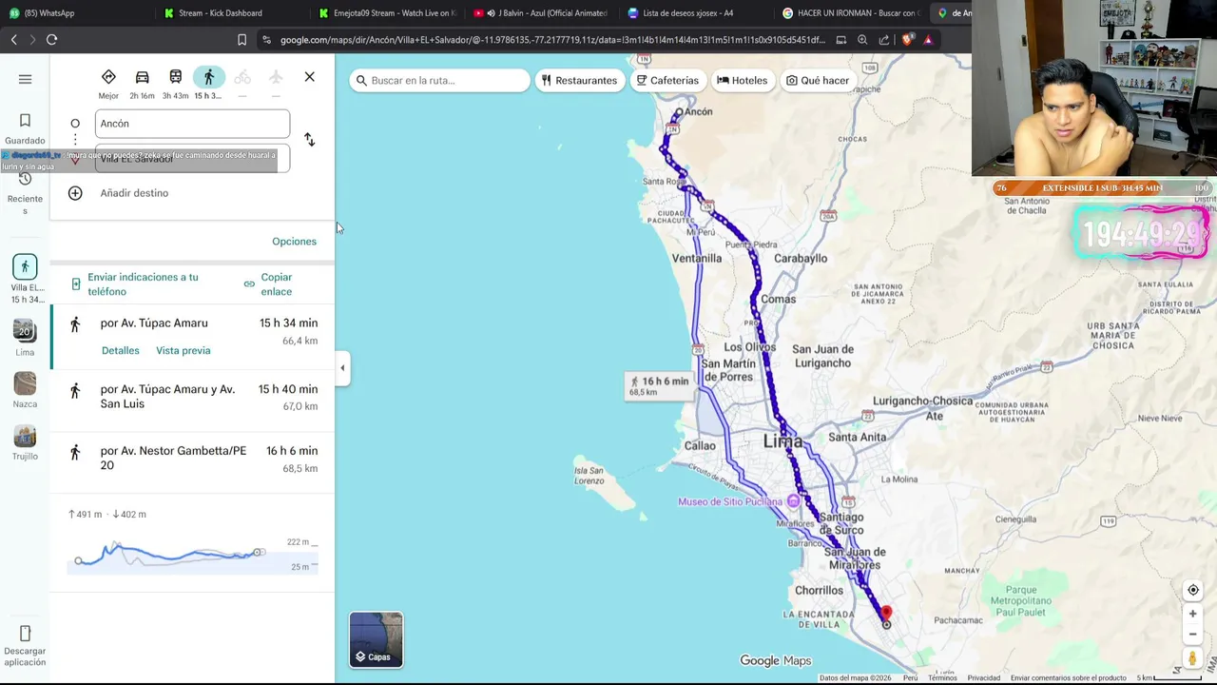Click the 16 h 6 min route label on map
1217x685 pixels.
(658, 385)
